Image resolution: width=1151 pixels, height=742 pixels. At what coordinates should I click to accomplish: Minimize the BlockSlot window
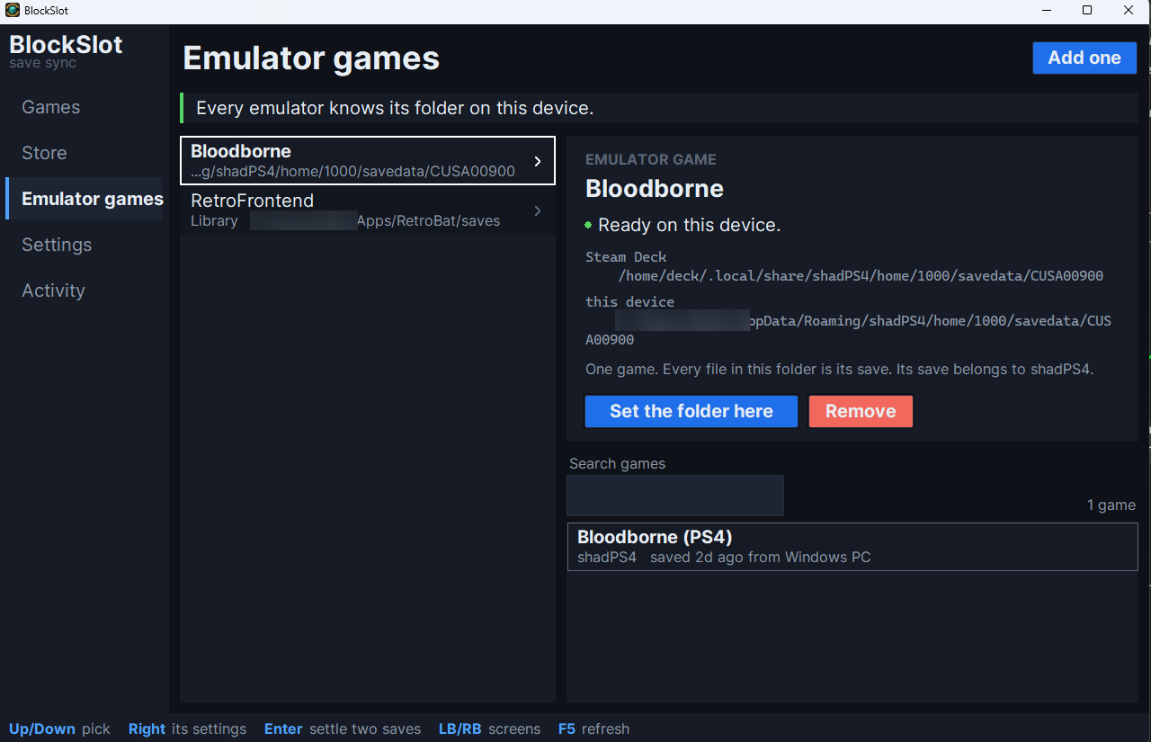pos(1047,11)
